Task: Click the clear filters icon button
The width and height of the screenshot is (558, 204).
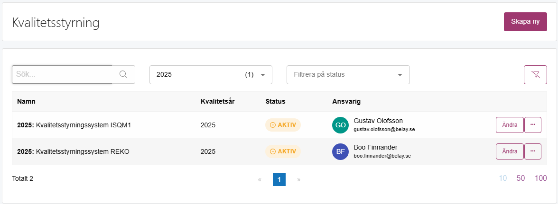Action: 535,74
